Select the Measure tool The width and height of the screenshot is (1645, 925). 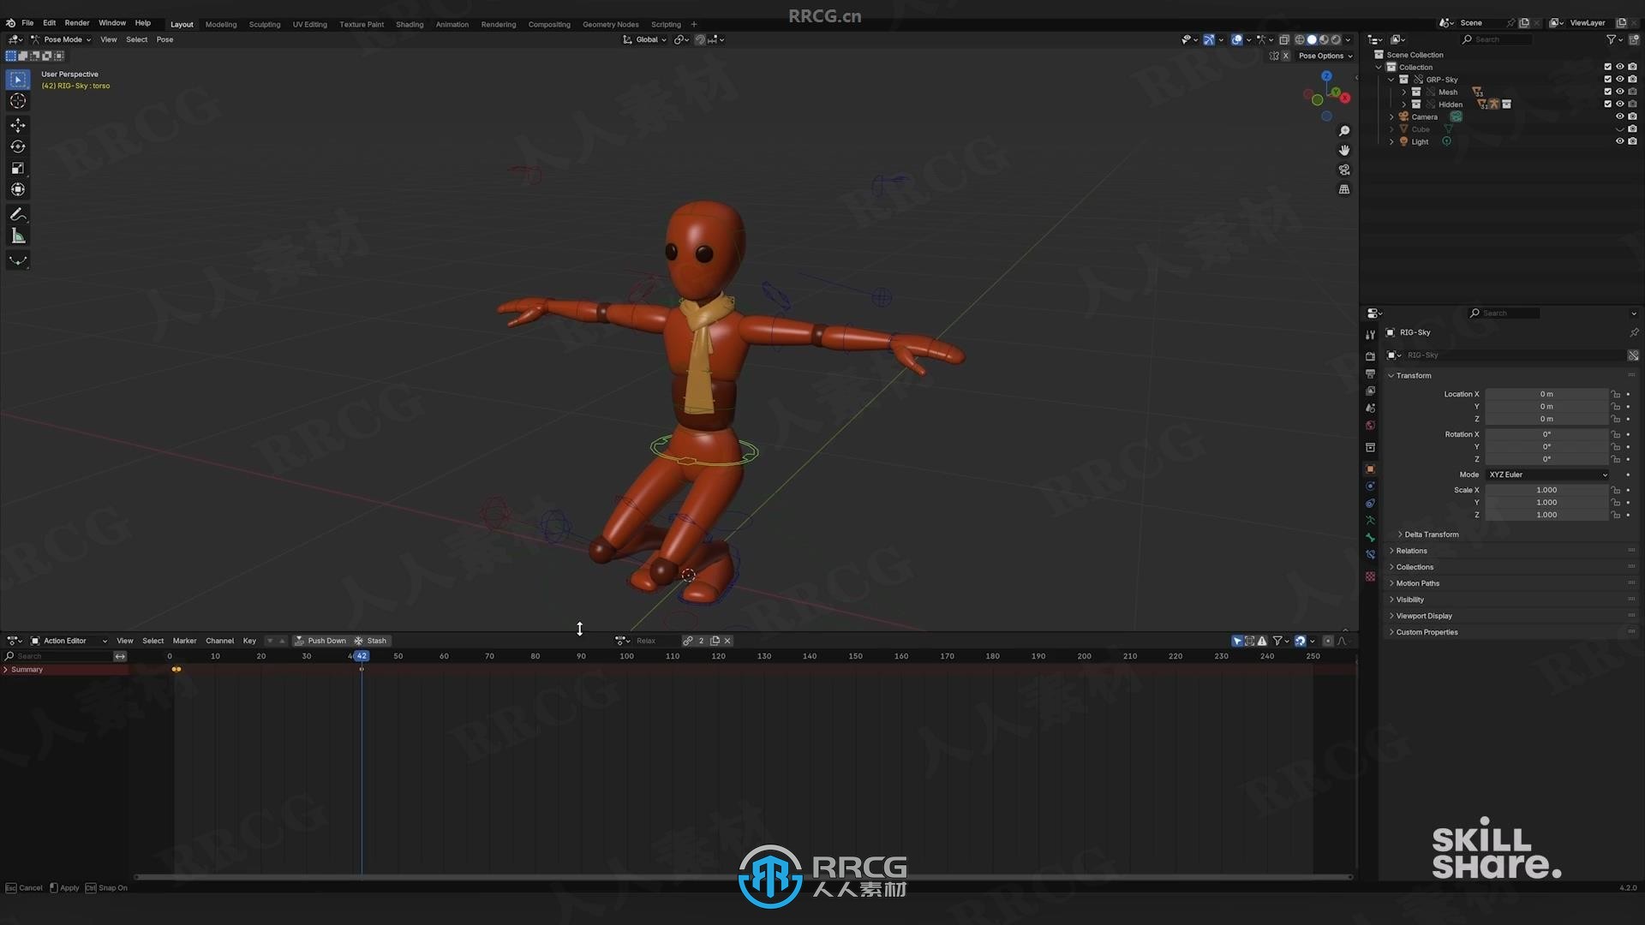pyautogui.click(x=18, y=236)
